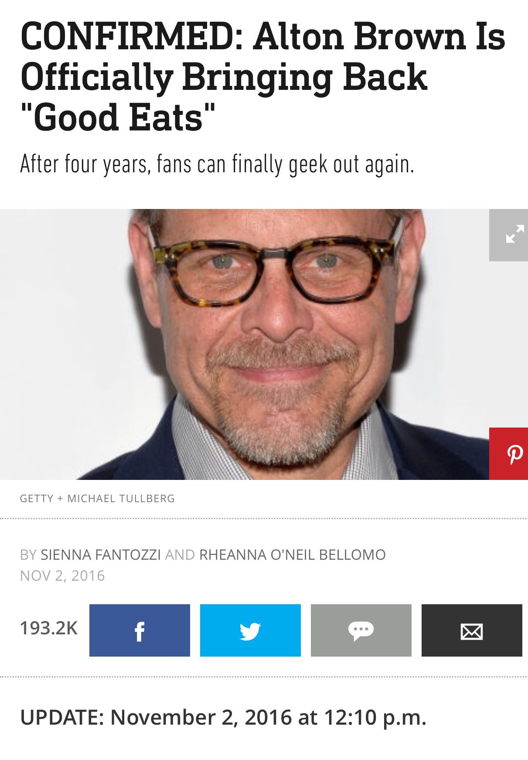Email the article using the envelope button

[472, 630]
